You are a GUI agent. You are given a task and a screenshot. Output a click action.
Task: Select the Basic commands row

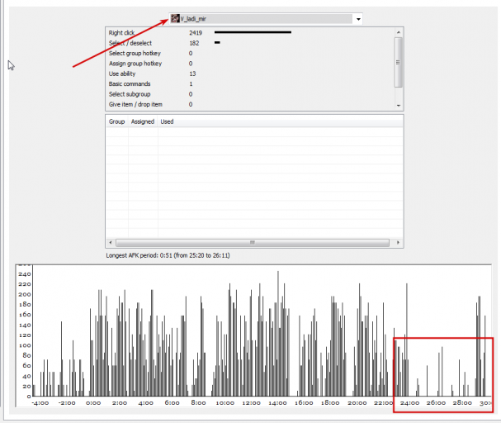click(250, 83)
